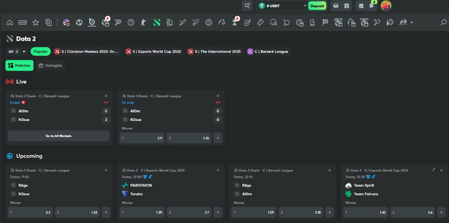Bet on N3xus at odds 1.35
Image resolution: width=449 pixels, height=223 pixels.
coord(189,138)
